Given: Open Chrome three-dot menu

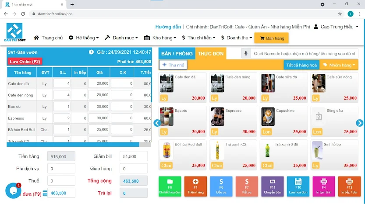Looking at the screenshot, I should pyautogui.click(x=359, y=14).
